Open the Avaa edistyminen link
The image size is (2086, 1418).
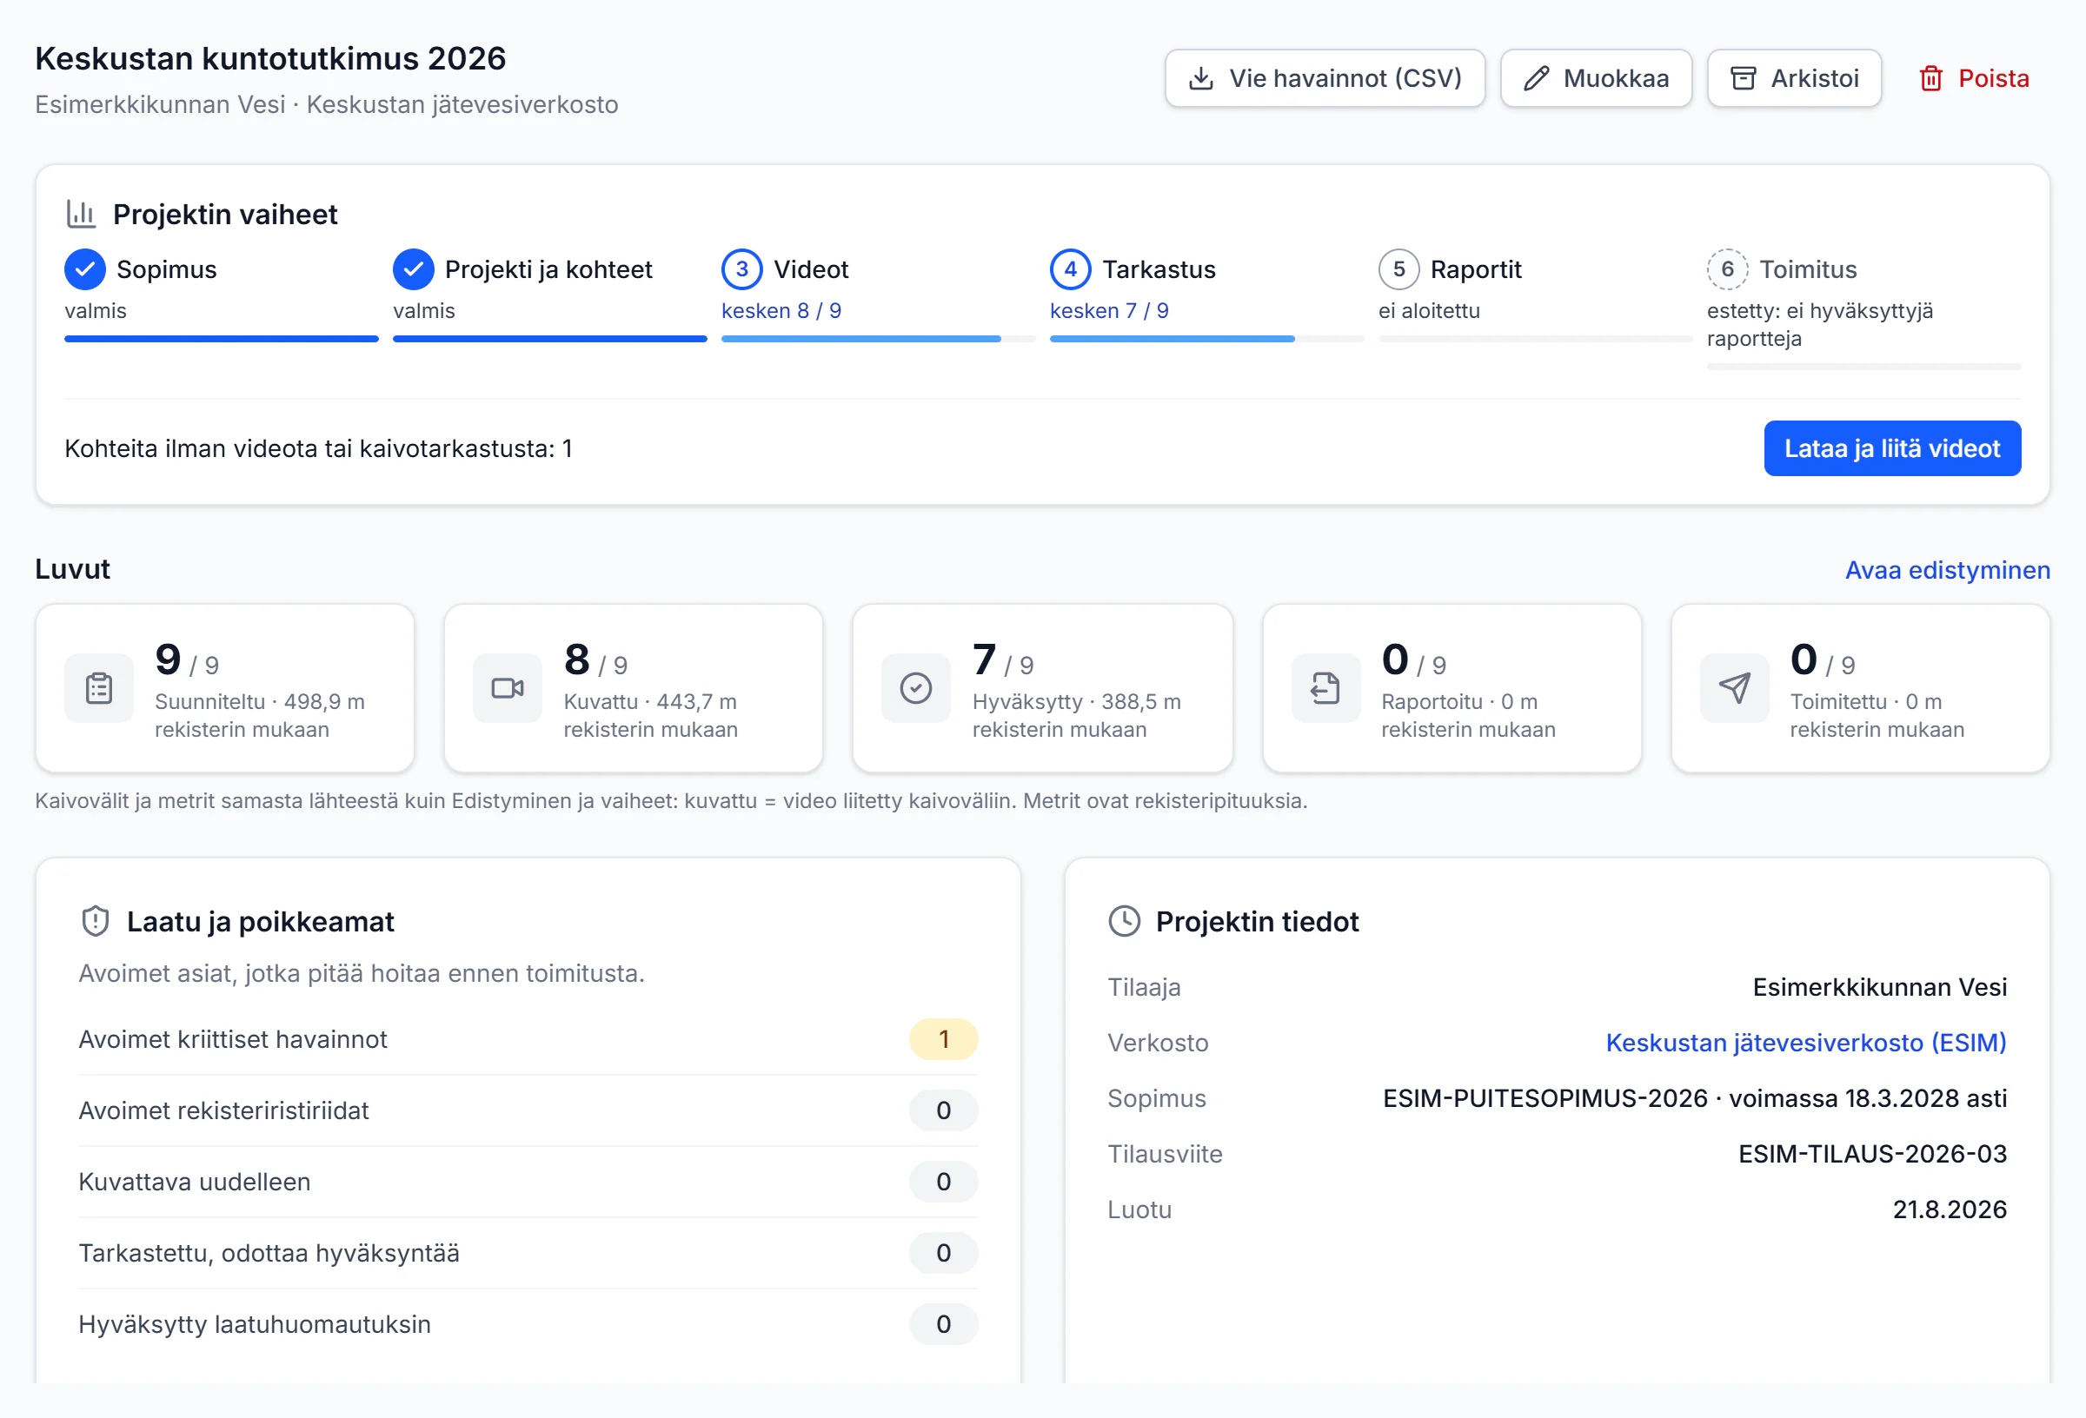coord(1948,570)
